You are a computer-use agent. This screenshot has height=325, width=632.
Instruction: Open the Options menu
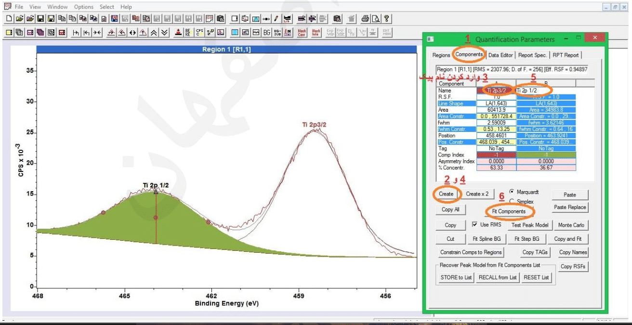84,7
